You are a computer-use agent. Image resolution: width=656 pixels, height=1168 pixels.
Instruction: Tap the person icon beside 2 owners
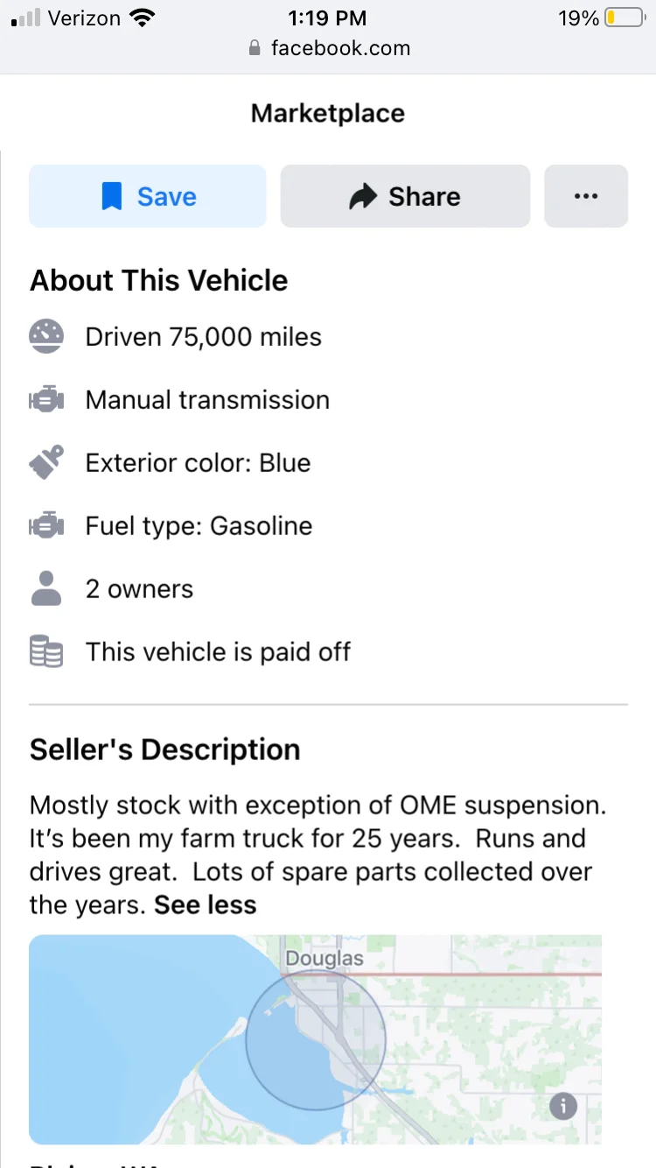46,588
